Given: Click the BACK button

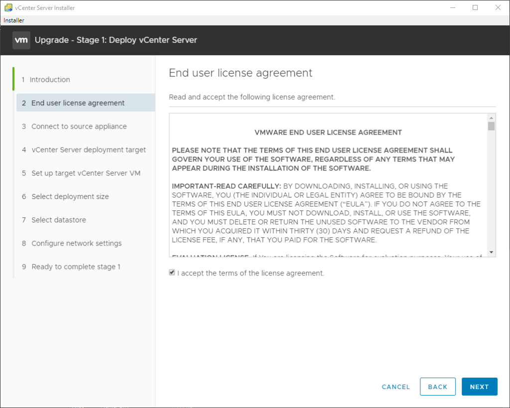Looking at the screenshot, I should click(437, 387).
